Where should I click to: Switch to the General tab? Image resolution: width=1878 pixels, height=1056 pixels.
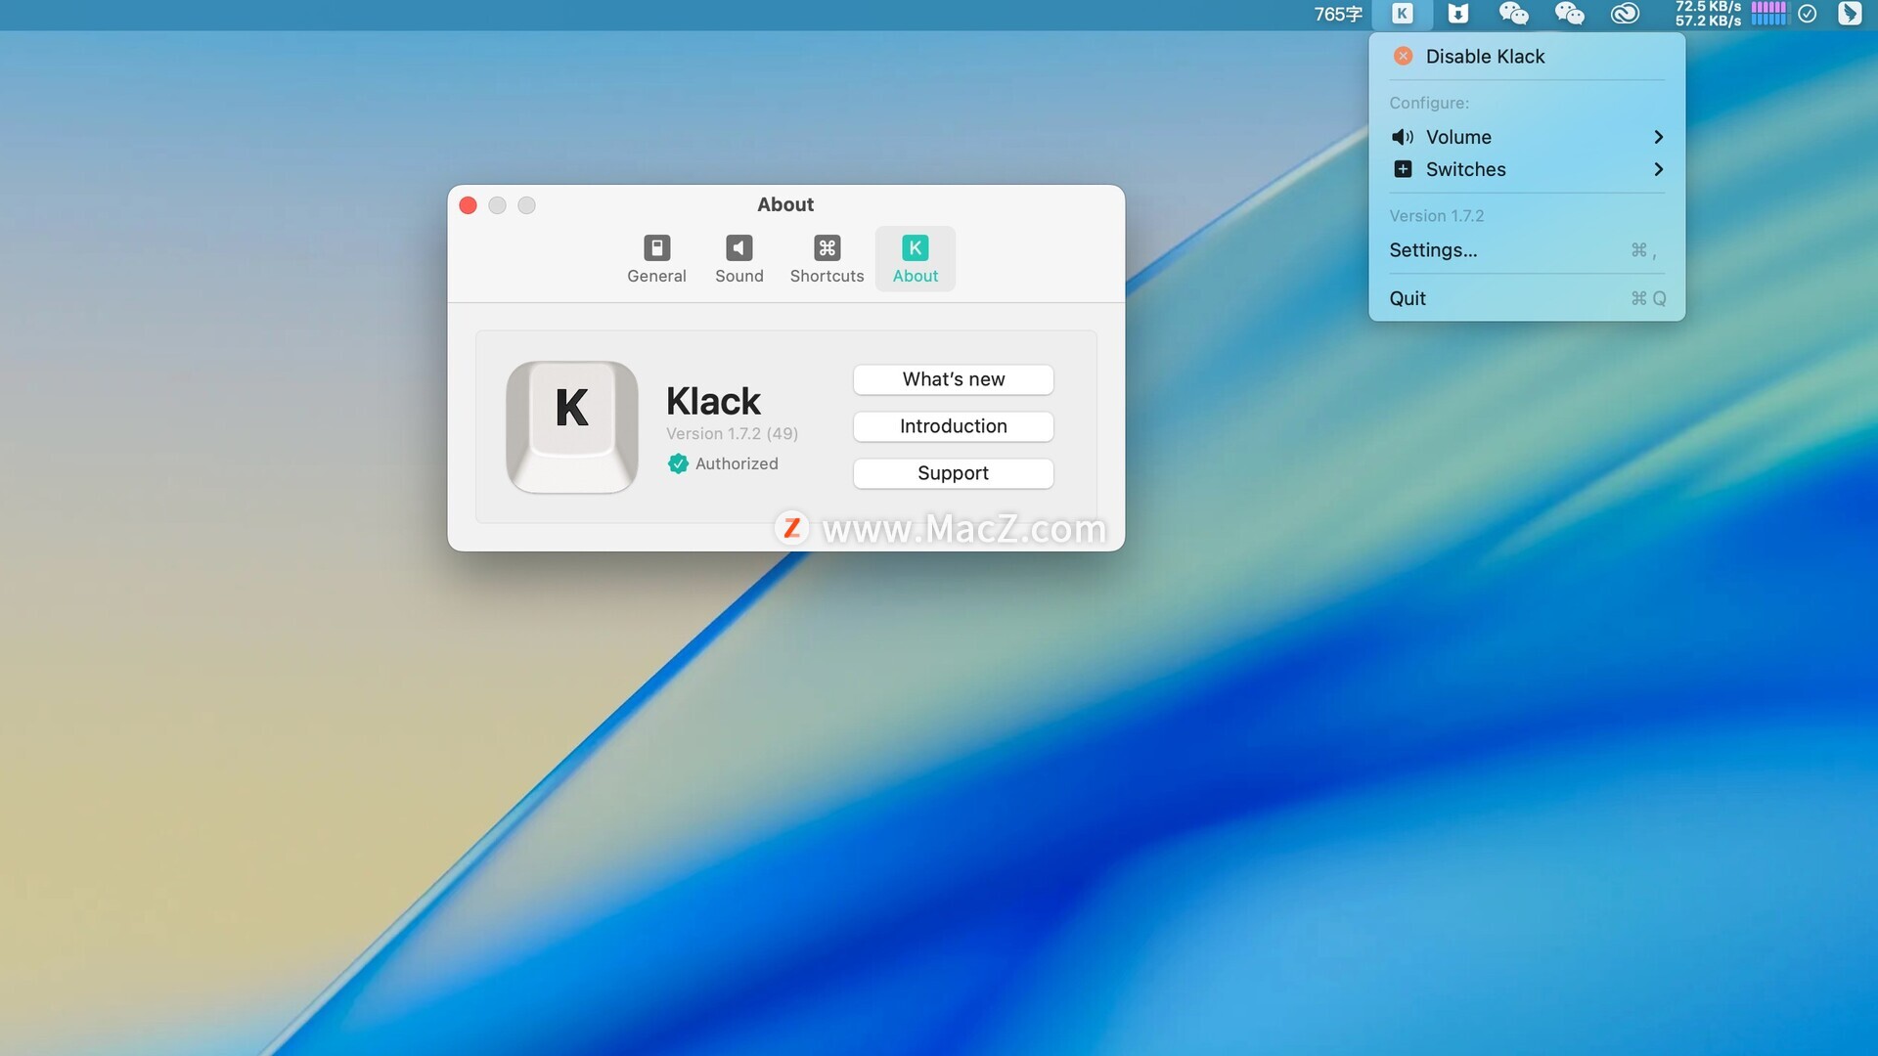coord(656,259)
